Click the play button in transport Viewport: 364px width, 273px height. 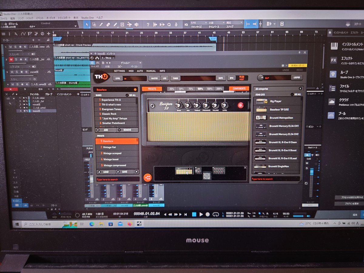[201, 214]
